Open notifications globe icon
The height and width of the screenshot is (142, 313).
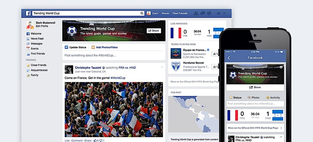(x=209, y=13)
